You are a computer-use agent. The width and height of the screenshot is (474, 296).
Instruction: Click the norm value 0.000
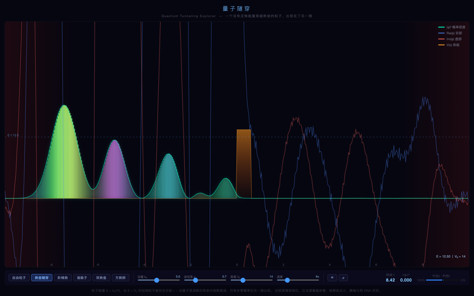tap(406, 280)
